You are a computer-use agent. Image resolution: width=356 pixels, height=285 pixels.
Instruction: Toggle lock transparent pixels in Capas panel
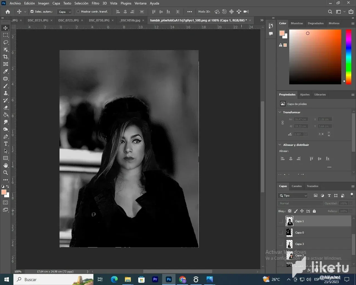tap(290, 211)
